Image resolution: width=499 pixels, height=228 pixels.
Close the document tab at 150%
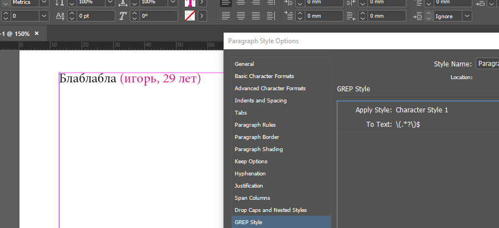(37, 34)
